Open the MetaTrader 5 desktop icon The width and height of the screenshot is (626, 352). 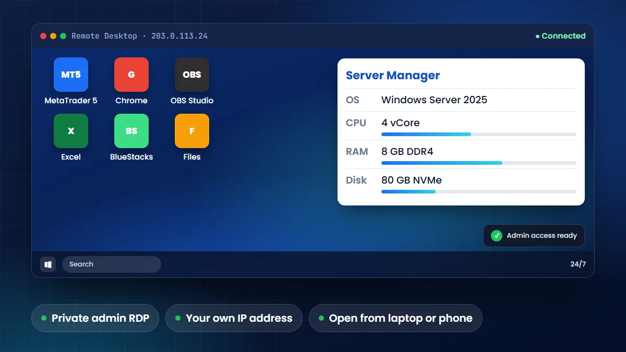pyautogui.click(x=71, y=75)
